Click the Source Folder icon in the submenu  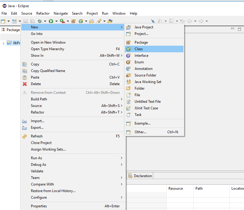click(x=128, y=75)
